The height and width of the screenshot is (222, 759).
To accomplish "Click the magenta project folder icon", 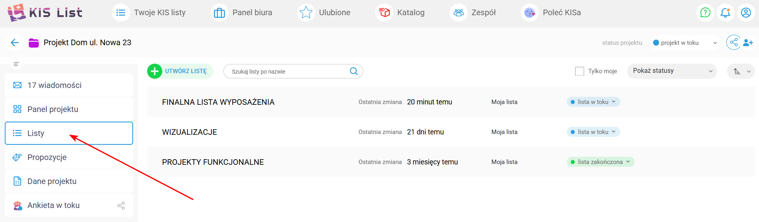I will (x=34, y=43).
